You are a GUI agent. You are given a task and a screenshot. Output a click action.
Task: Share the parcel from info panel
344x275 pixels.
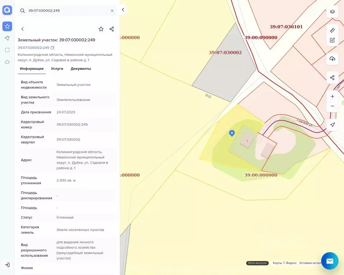112,29
